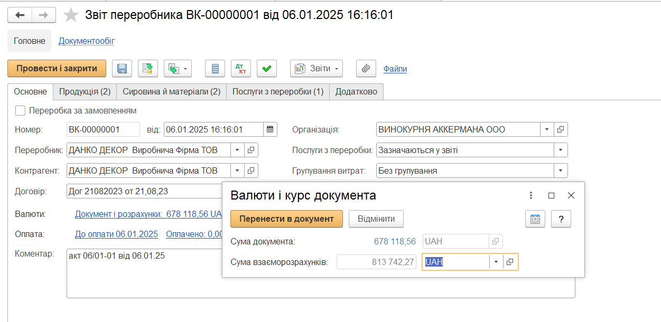Open the settlement currency item card

[x=510, y=262]
